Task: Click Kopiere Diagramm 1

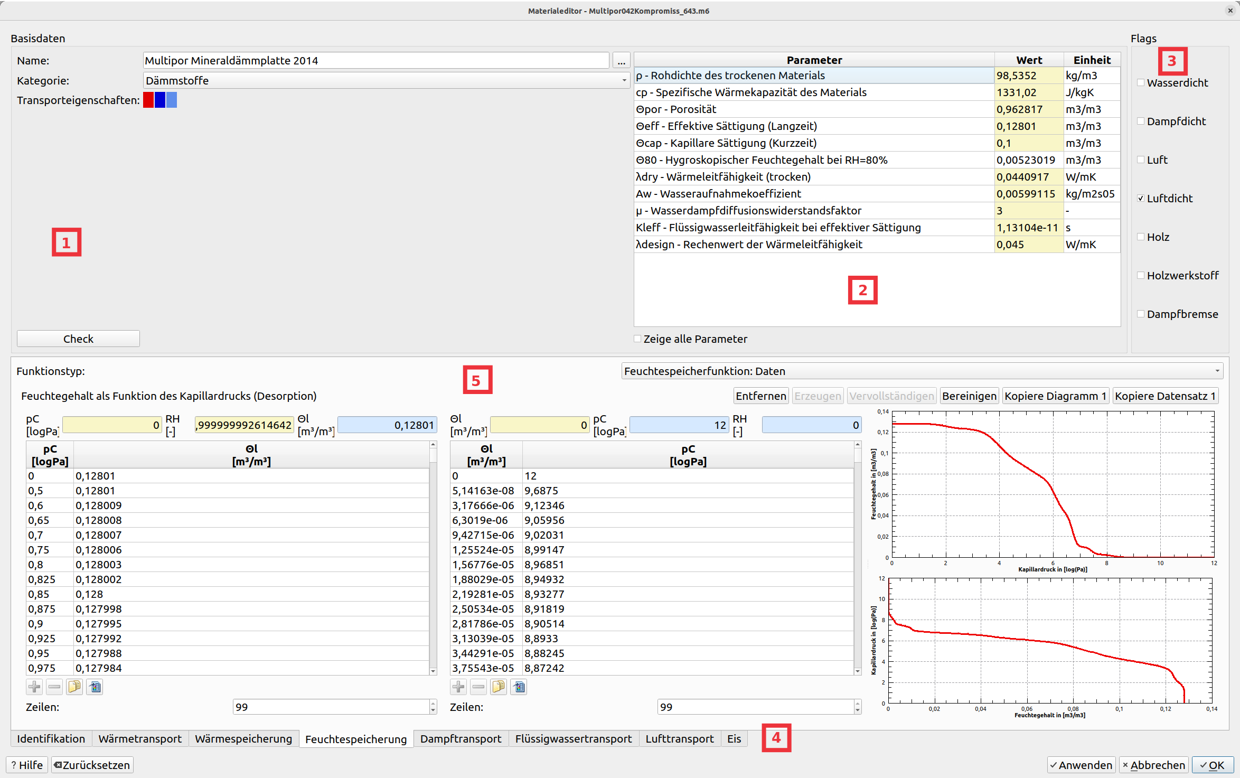Action: click(x=1055, y=396)
